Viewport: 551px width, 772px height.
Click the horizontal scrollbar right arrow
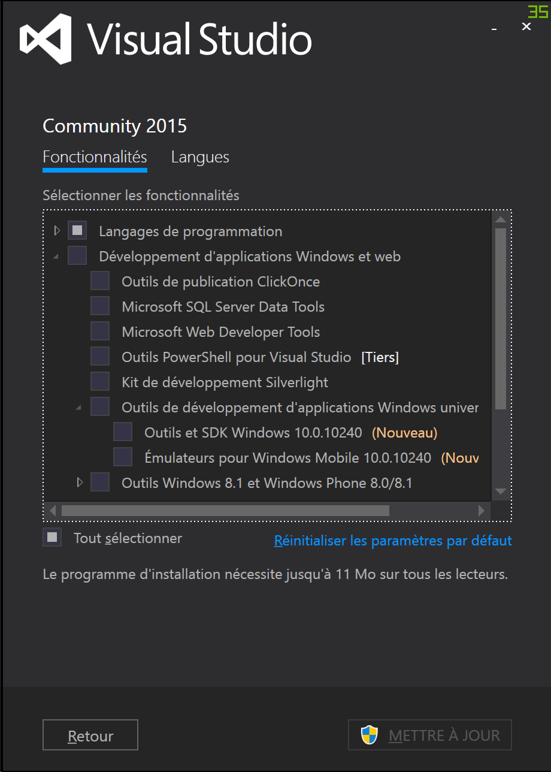tap(482, 511)
